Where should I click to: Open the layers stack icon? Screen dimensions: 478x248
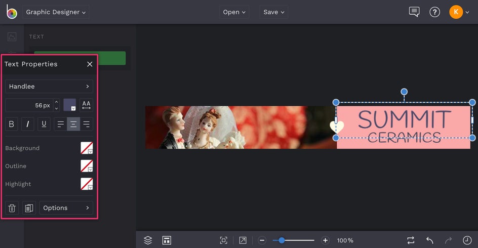tap(148, 240)
